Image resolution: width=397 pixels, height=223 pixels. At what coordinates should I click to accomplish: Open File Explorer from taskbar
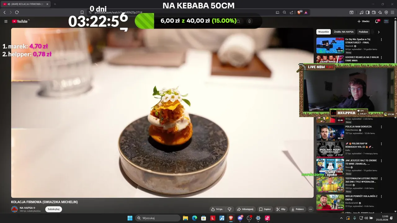185,218
